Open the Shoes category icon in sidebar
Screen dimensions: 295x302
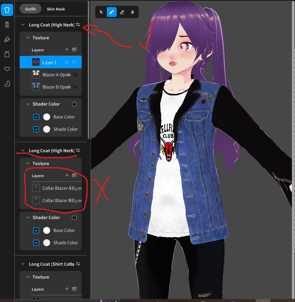7,39
